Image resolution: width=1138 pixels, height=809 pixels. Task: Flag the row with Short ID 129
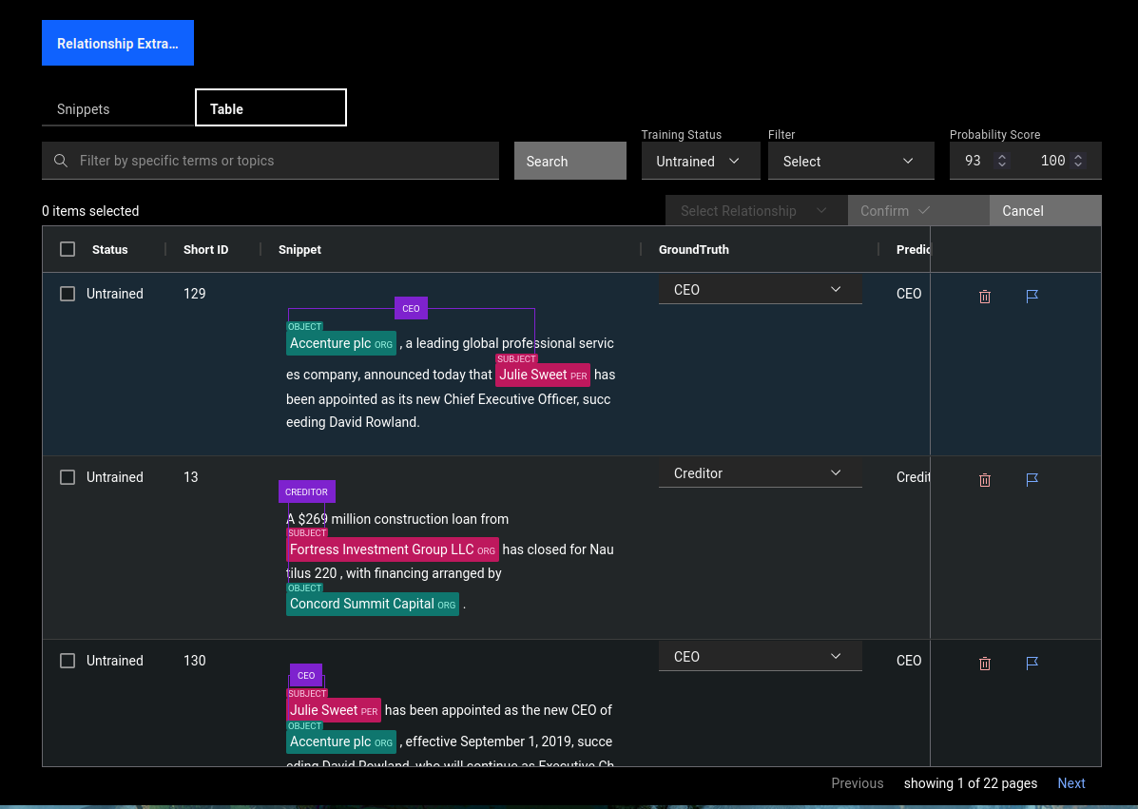click(1032, 297)
